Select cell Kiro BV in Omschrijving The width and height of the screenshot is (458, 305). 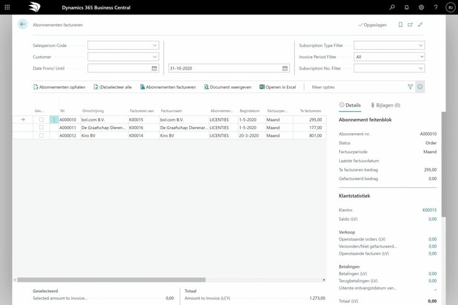tap(104, 136)
